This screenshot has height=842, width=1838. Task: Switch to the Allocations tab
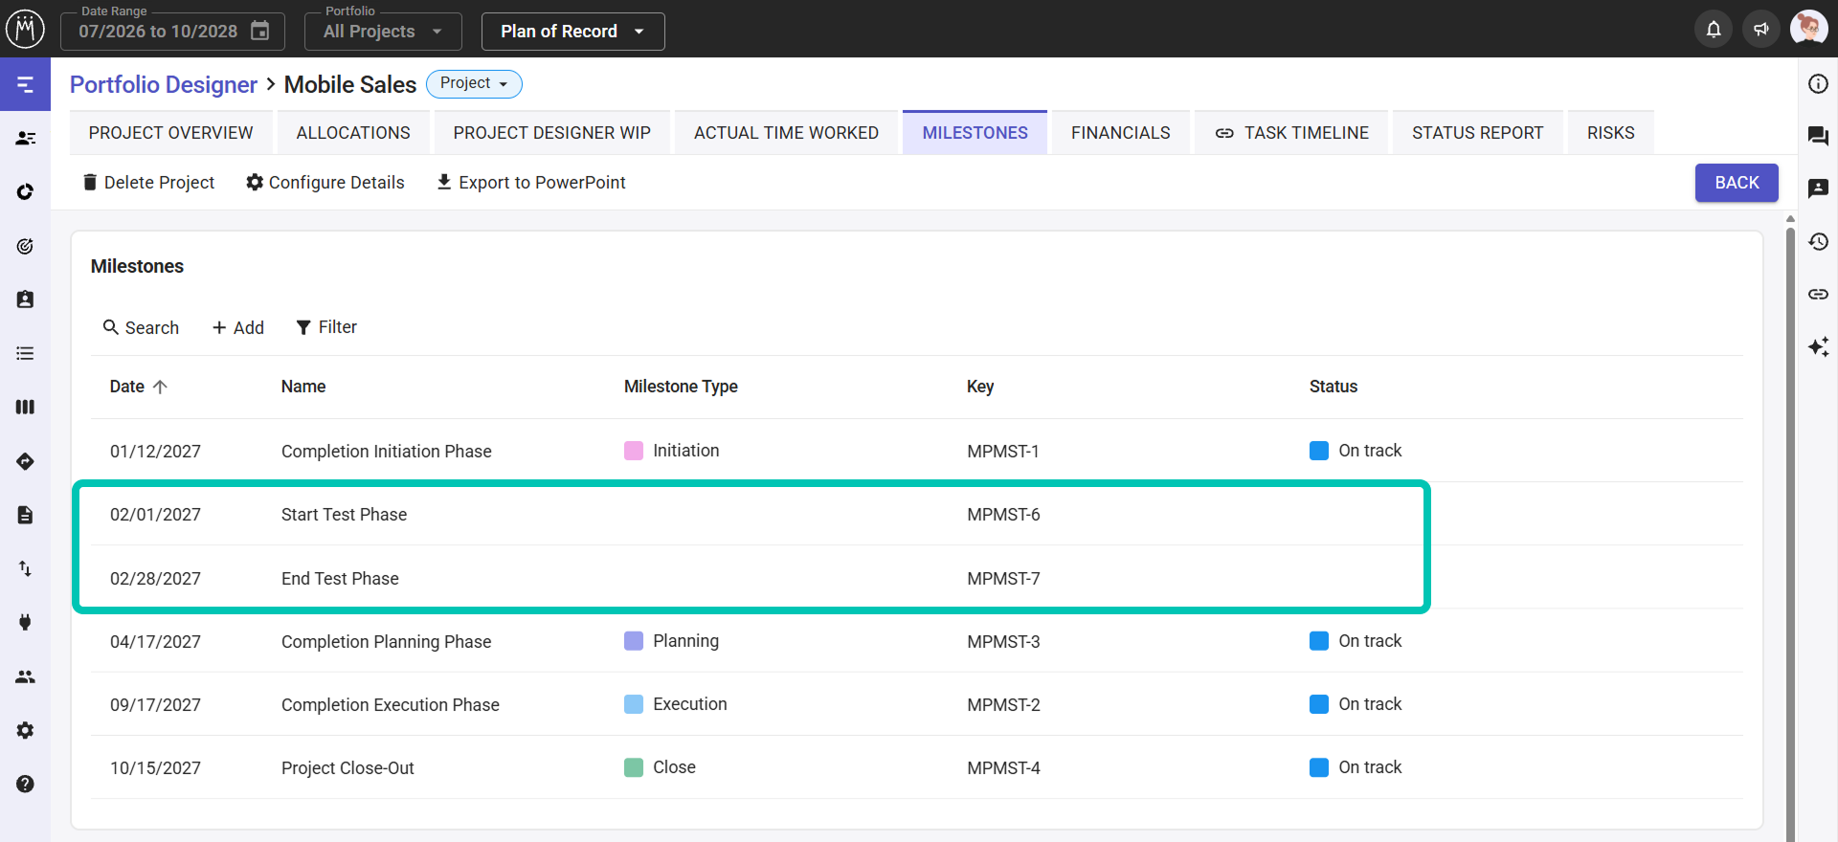pyautogui.click(x=353, y=133)
